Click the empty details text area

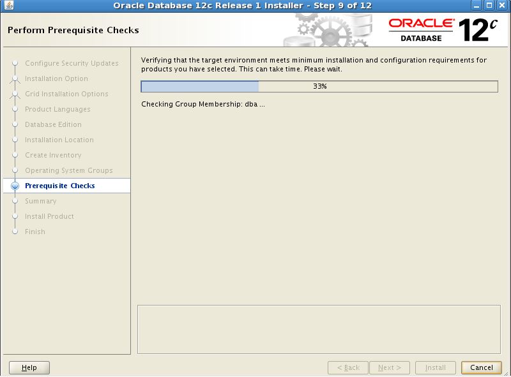pyautogui.click(x=319, y=329)
